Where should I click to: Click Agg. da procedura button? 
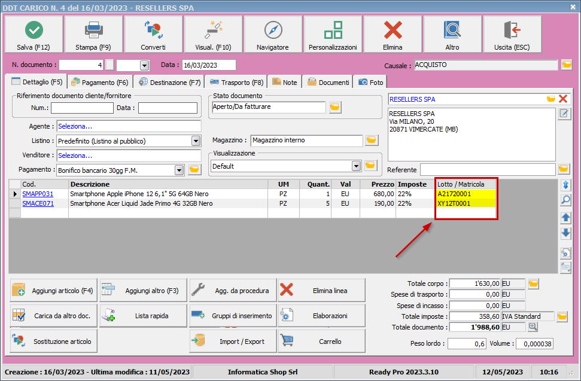[233, 290]
